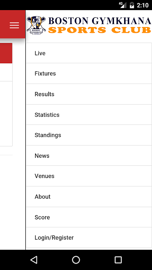Tap the battery icon in status bar
The width and height of the screenshot is (152, 270).
tap(132, 5)
